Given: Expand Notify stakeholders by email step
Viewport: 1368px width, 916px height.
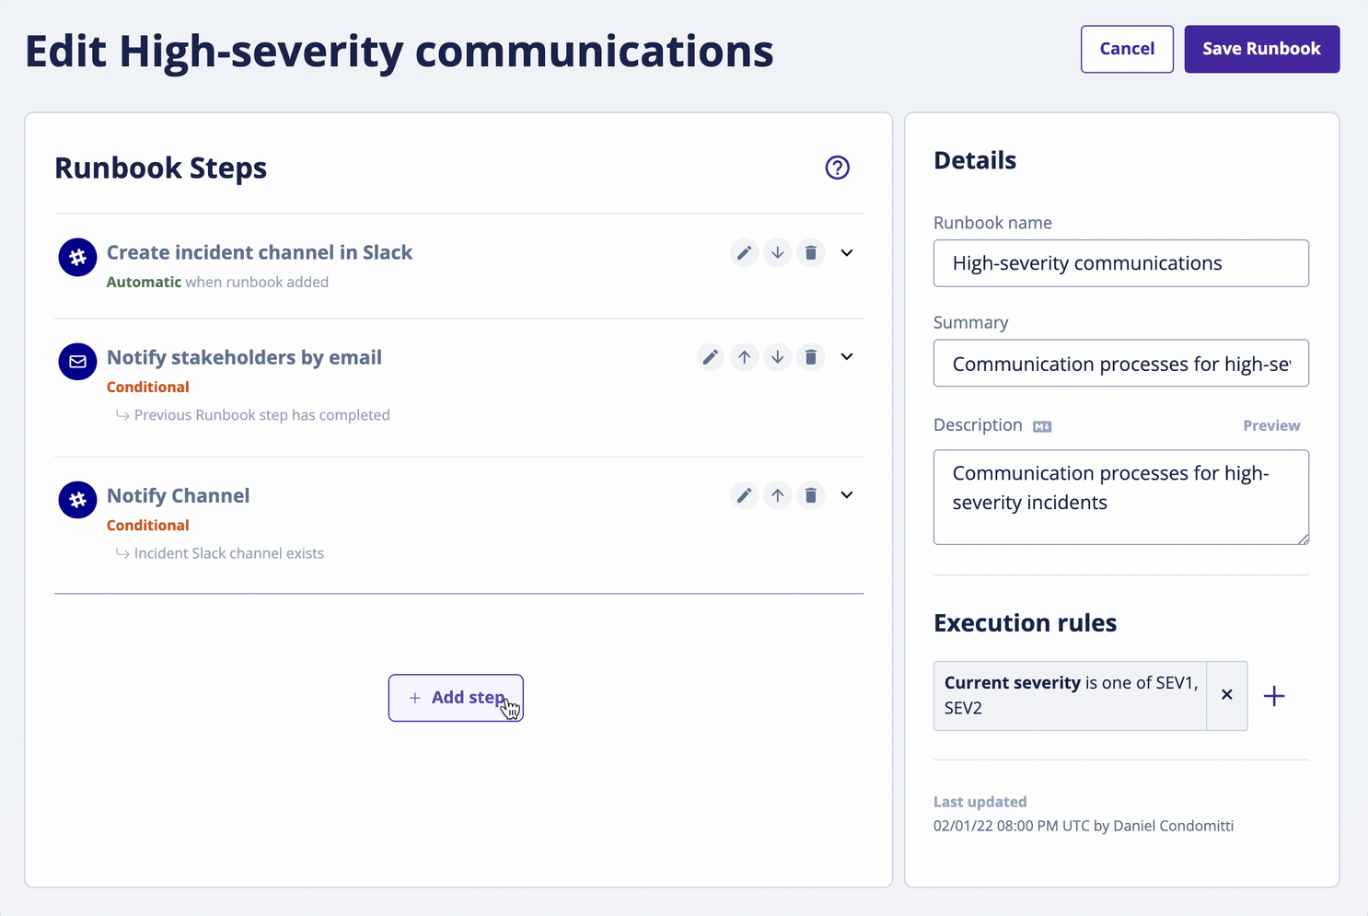Looking at the screenshot, I should [847, 357].
